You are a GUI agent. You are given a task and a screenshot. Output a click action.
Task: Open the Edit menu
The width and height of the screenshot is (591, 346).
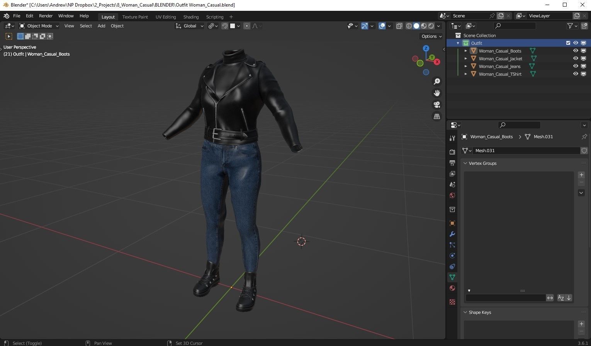pyautogui.click(x=29, y=16)
